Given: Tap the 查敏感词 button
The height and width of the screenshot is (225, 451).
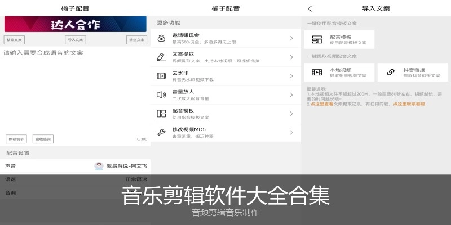Looking at the screenshot, I should coord(43,139).
